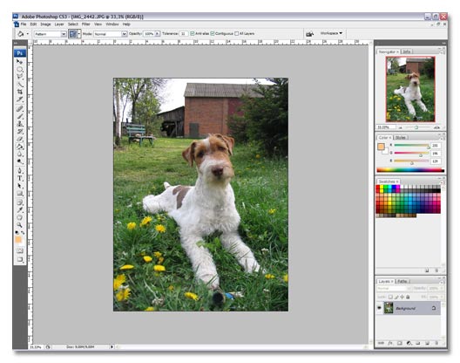460x363 pixels.
Task: Click the Navigator preview thumbnail
Action: [410, 89]
